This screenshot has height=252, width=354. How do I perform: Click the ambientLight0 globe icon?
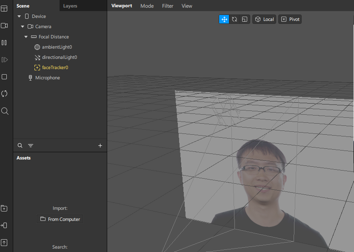pos(37,47)
